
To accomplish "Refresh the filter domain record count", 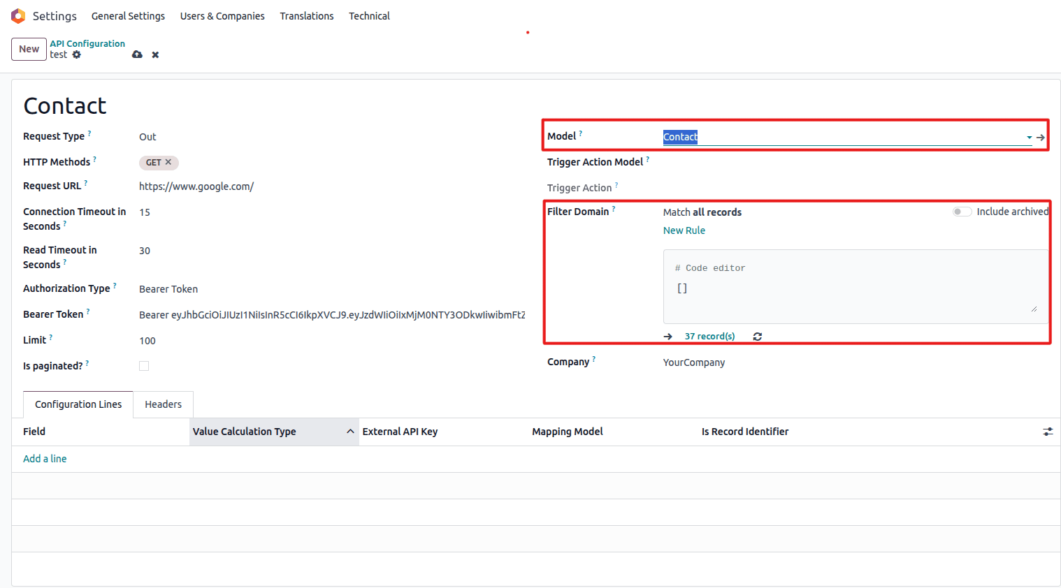I will pyautogui.click(x=757, y=337).
